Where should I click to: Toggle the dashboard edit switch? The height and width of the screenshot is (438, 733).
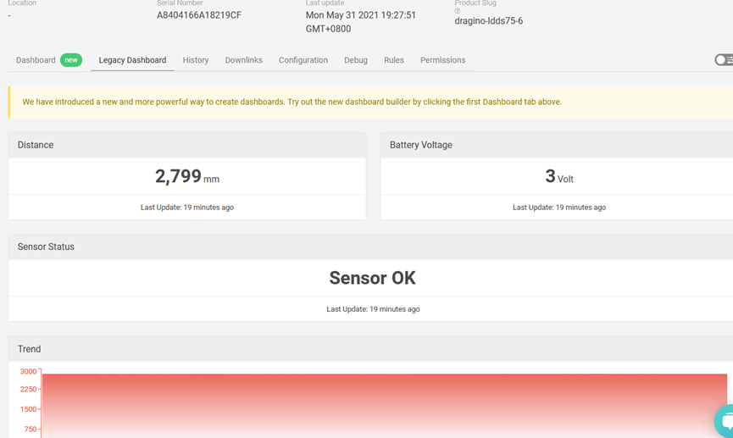click(724, 60)
